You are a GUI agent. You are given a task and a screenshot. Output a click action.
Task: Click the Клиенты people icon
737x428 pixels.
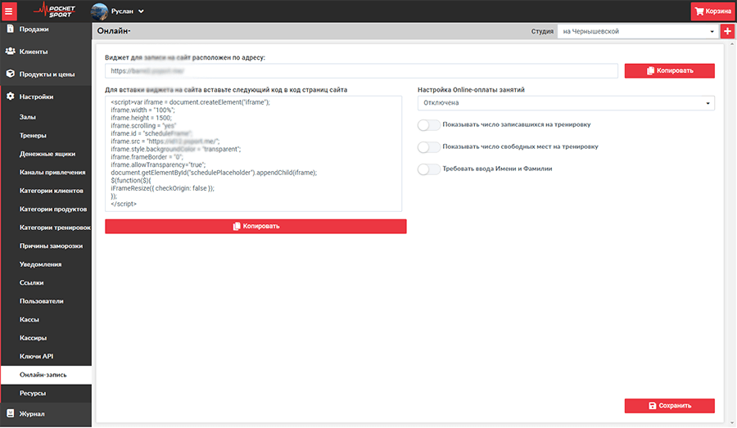pos(11,52)
